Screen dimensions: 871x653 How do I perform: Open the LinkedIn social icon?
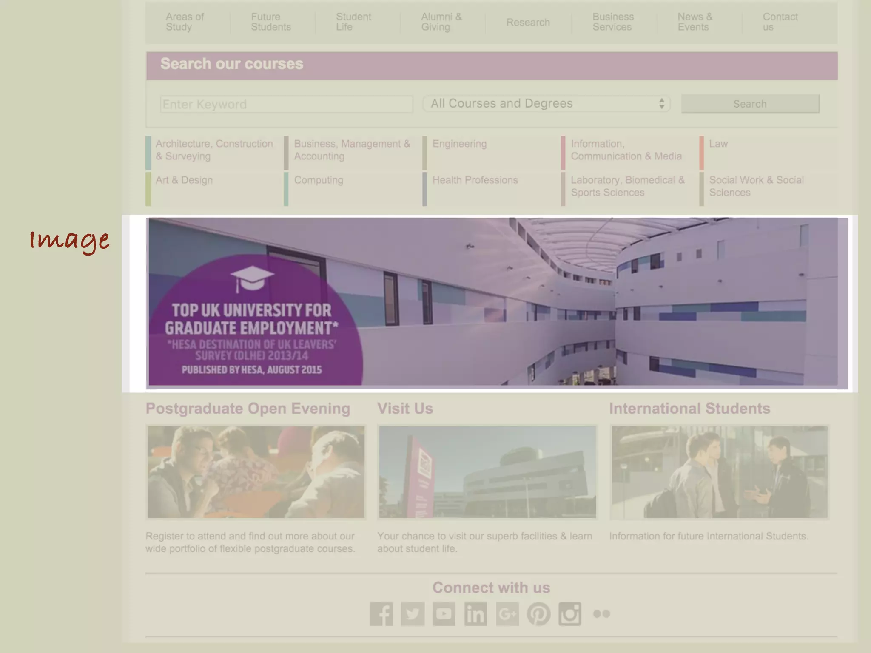(475, 613)
